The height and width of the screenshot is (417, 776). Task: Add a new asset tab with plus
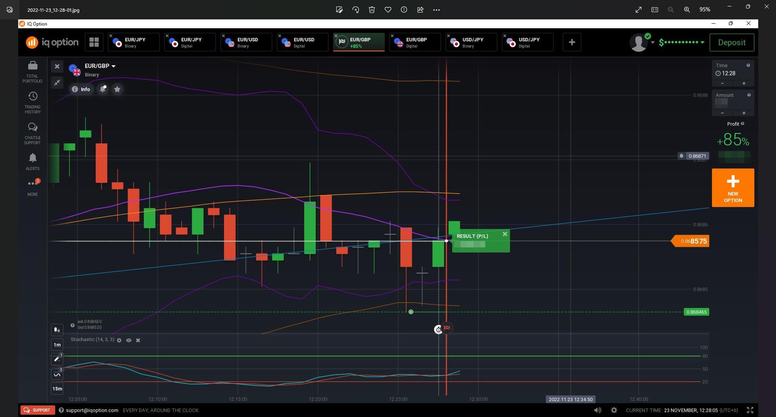(571, 42)
